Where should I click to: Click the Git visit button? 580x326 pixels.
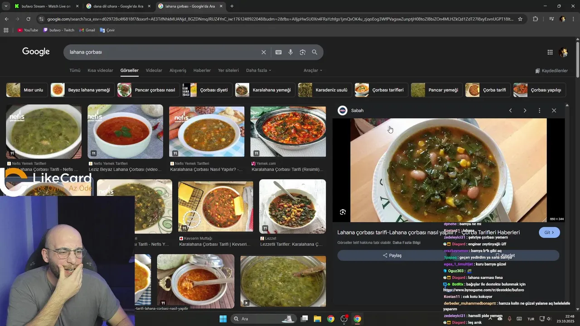coord(549,232)
